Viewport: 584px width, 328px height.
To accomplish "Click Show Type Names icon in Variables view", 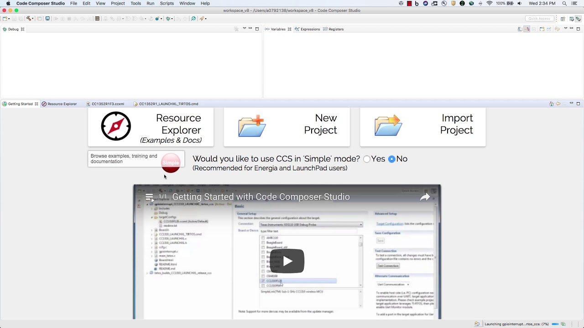I will point(520,29).
